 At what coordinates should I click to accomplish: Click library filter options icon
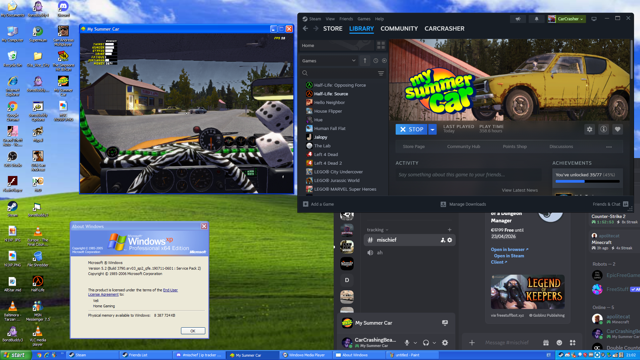pyautogui.click(x=381, y=73)
